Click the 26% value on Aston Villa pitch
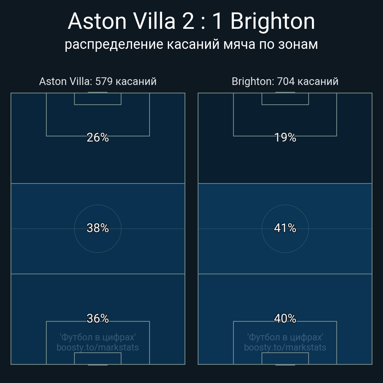The width and height of the screenshot is (383, 383). [98, 138]
